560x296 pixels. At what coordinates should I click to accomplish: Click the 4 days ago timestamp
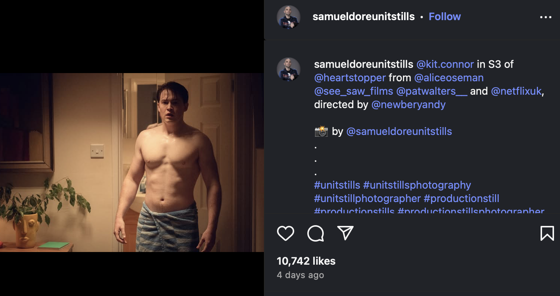300,275
